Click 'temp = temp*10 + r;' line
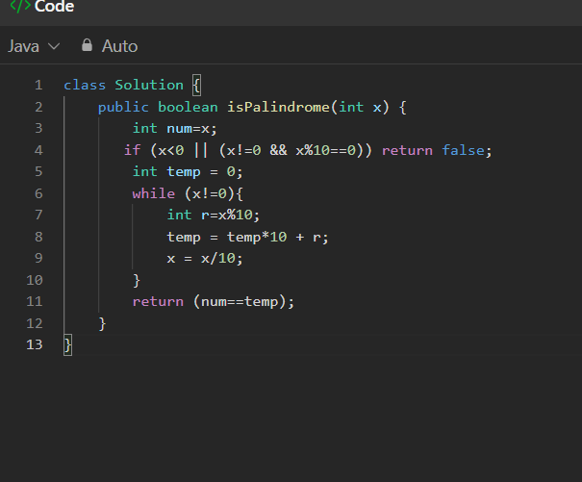The image size is (582, 482). (247, 237)
